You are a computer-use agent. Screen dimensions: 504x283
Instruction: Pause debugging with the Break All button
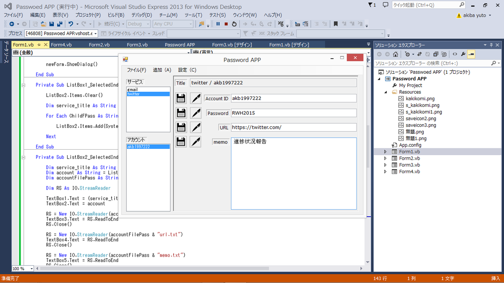click(x=218, y=24)
